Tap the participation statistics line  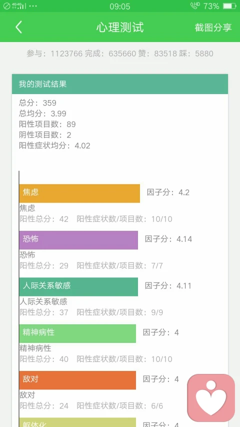pyautogui.click(x=120, y=54)
